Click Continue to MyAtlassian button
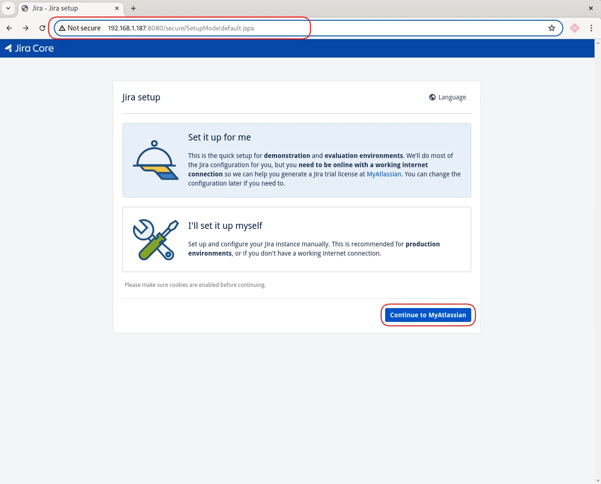 pos(428,315)
